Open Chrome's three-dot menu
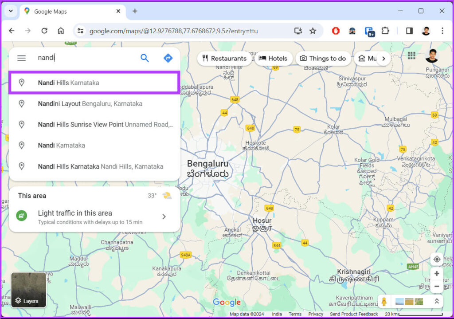This screenshot has height=319, width=454. pyautogui.click(x=443, y=31)
